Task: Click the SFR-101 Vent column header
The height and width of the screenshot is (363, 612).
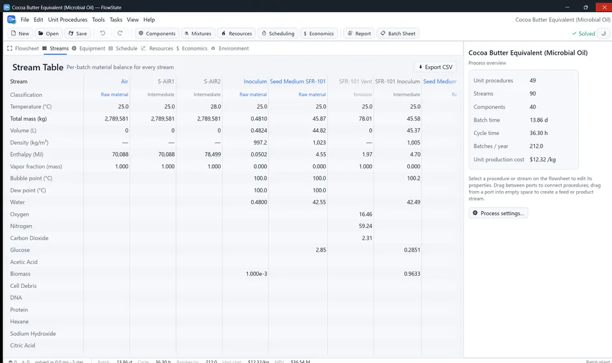Action: coord(355,82)
